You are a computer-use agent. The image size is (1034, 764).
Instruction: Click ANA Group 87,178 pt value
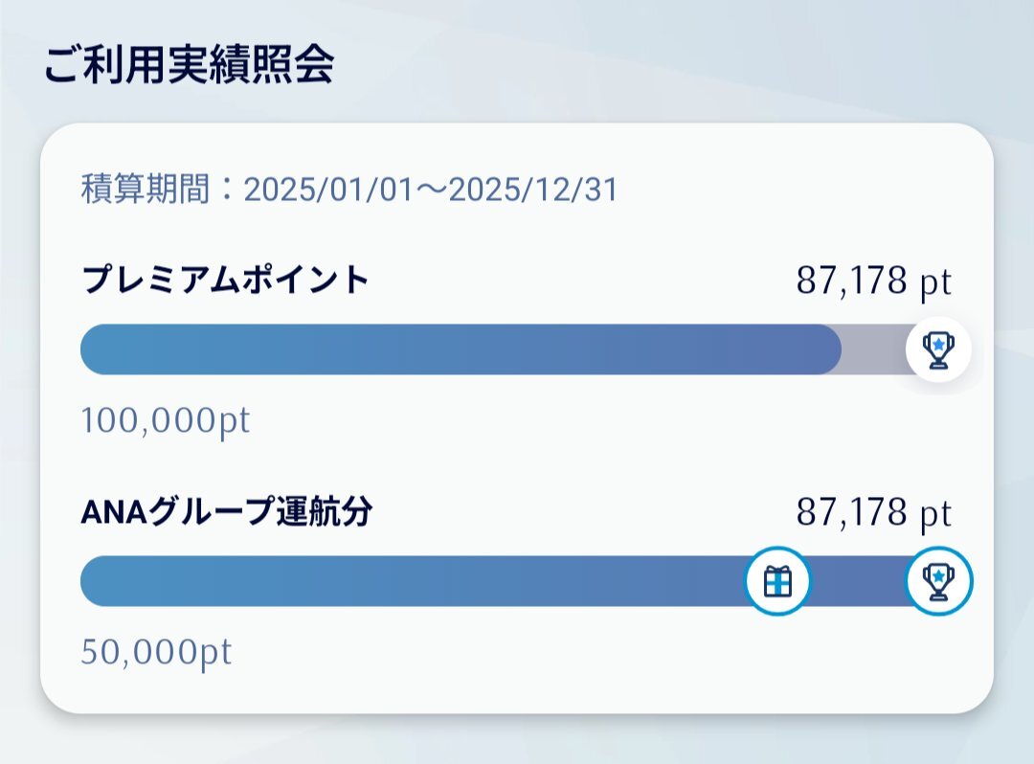(x=874, y=513)
